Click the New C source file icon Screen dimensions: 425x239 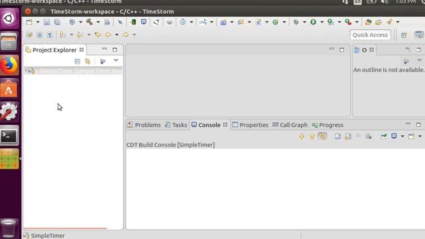tap(258, 22)
